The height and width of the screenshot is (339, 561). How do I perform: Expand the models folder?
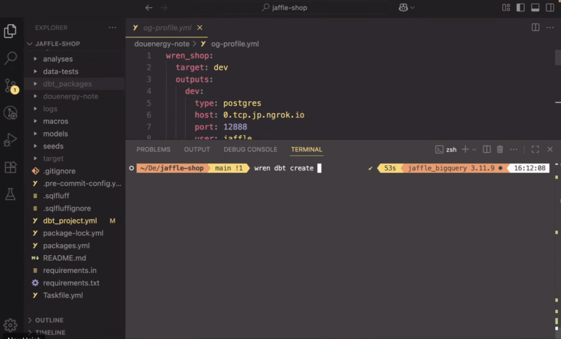point(55,134)
